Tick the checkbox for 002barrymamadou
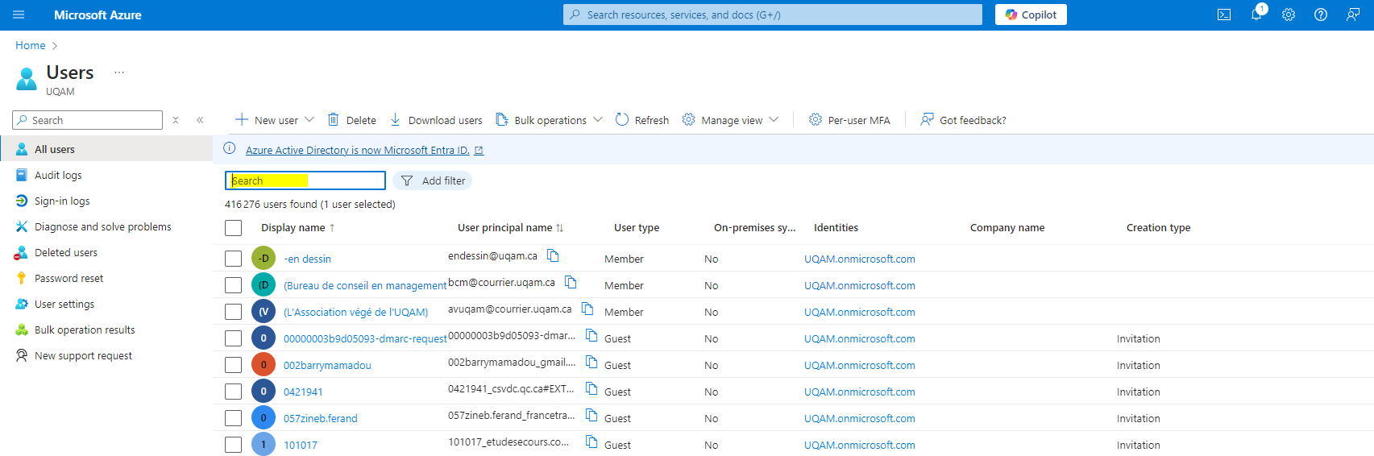 coord(233,365)
